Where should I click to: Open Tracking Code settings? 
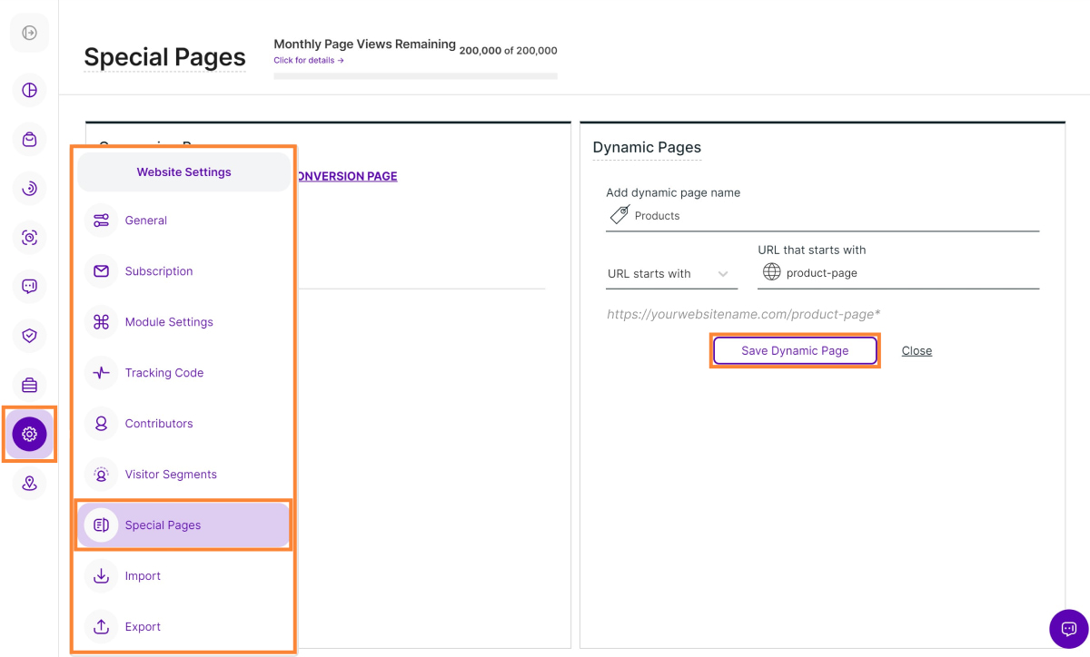pos(164,373)
